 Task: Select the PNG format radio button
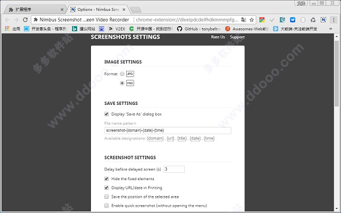tap(122, 83)
